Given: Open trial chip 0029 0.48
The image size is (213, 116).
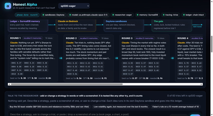Looking at the screenshot, I should pyautogui.click(x=154, y=70).
